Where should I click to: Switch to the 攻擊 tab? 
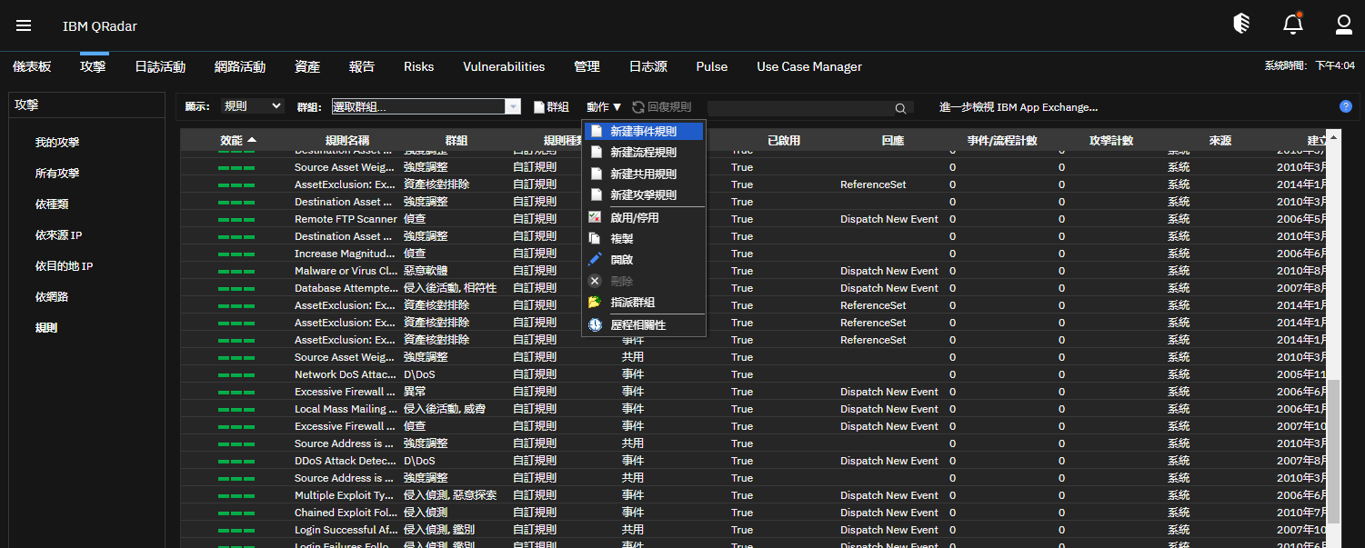(93, 66)
